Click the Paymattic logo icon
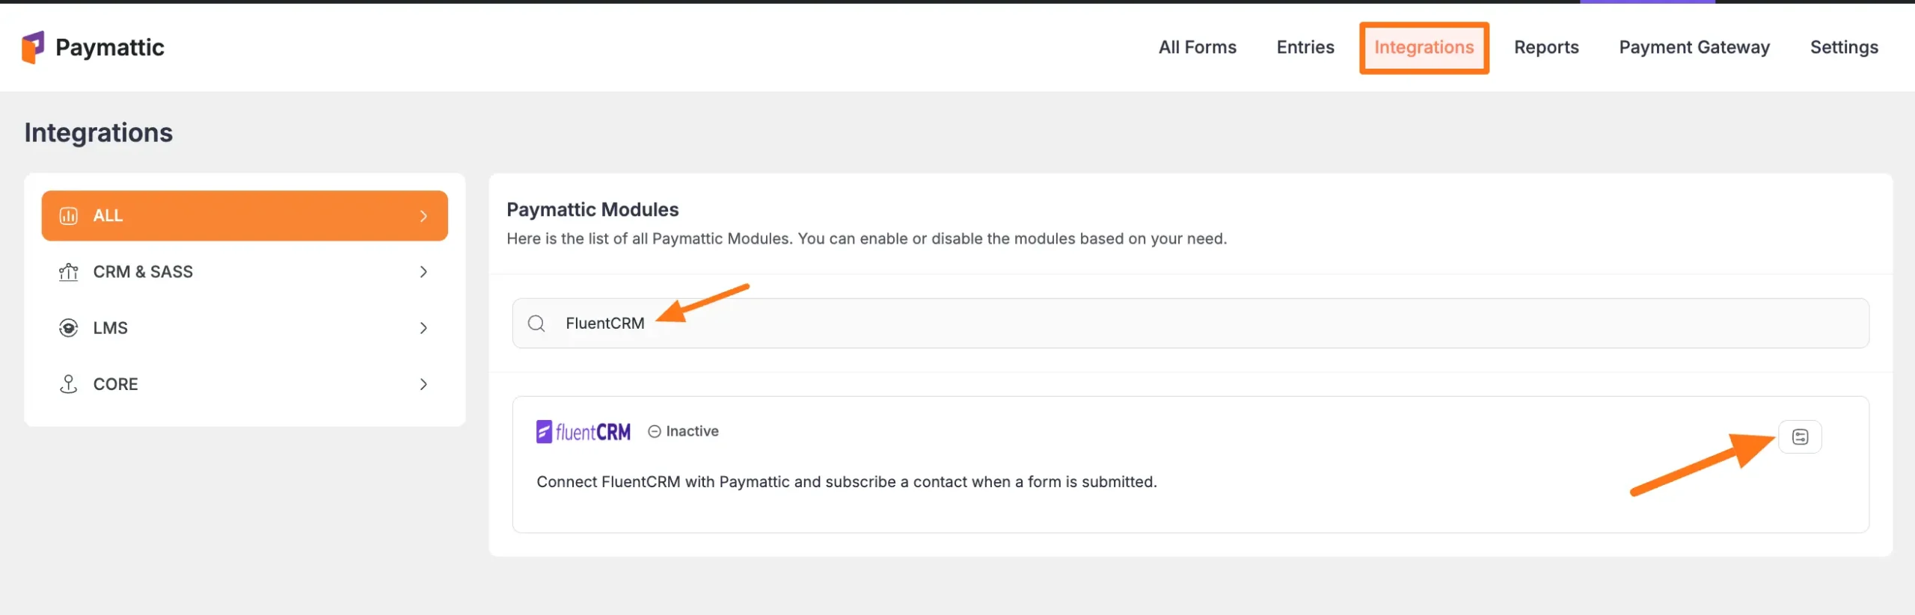This screenshot has height=615, width=1915. point(34,47)
